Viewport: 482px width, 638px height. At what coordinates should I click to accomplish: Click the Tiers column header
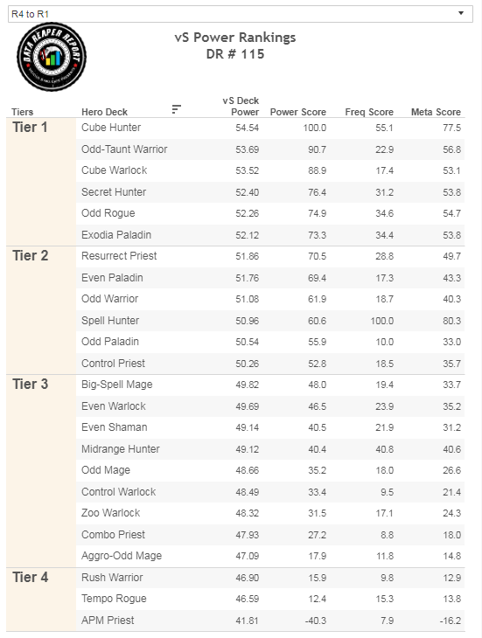(23, 112)
